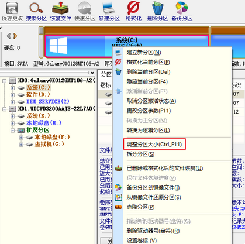Click the Windows logo on the 系统(C:) partition bar
This screenshot has height=244, width=245.
pos(58,46)
